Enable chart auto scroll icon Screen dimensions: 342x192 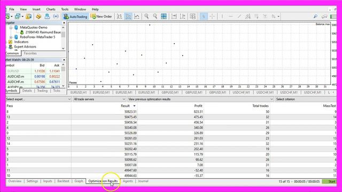coord(174,17)
